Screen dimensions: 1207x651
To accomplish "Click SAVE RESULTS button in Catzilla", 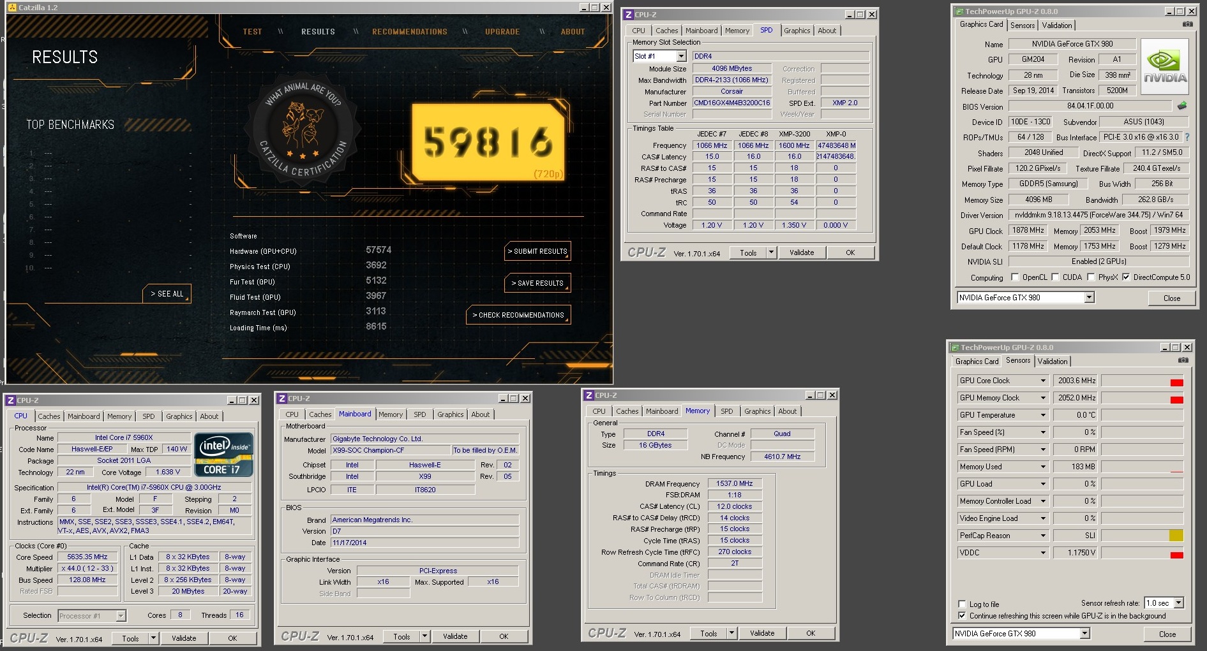I will (537, 283).
